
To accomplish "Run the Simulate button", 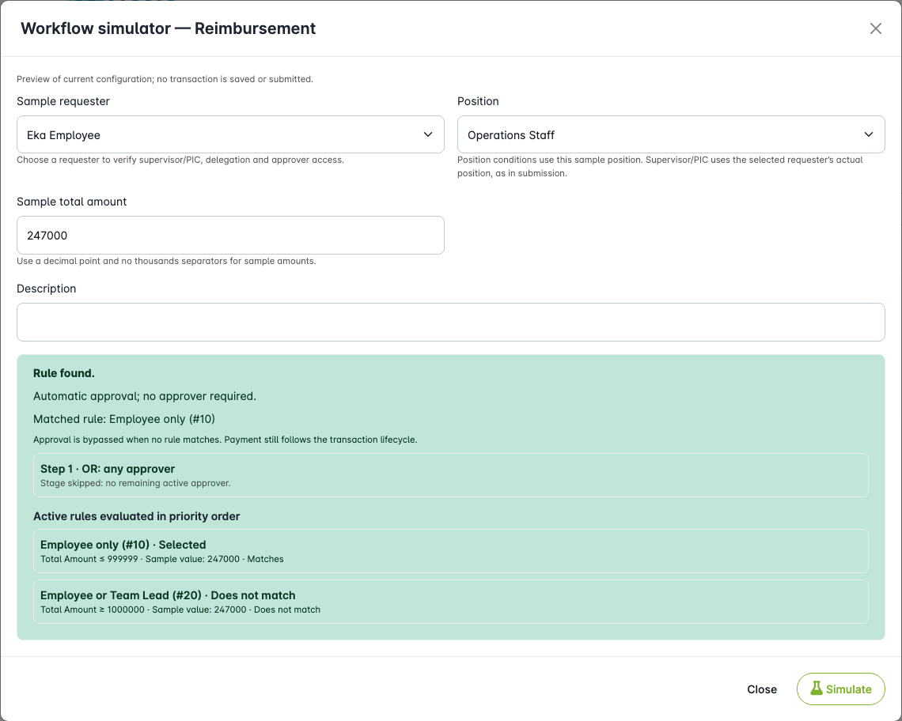I will 840,689.
